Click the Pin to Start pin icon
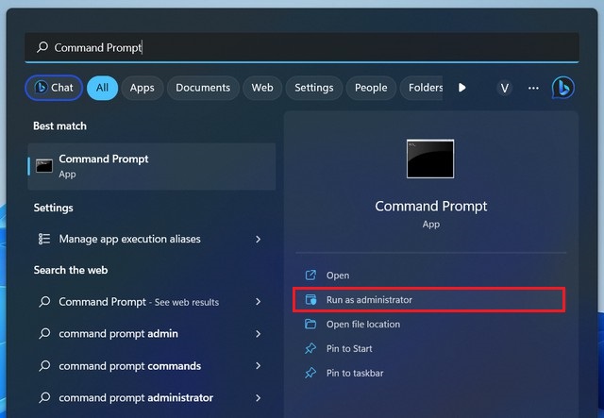The height and width of the screenshot is (418, 604). [x=310, y=348]
